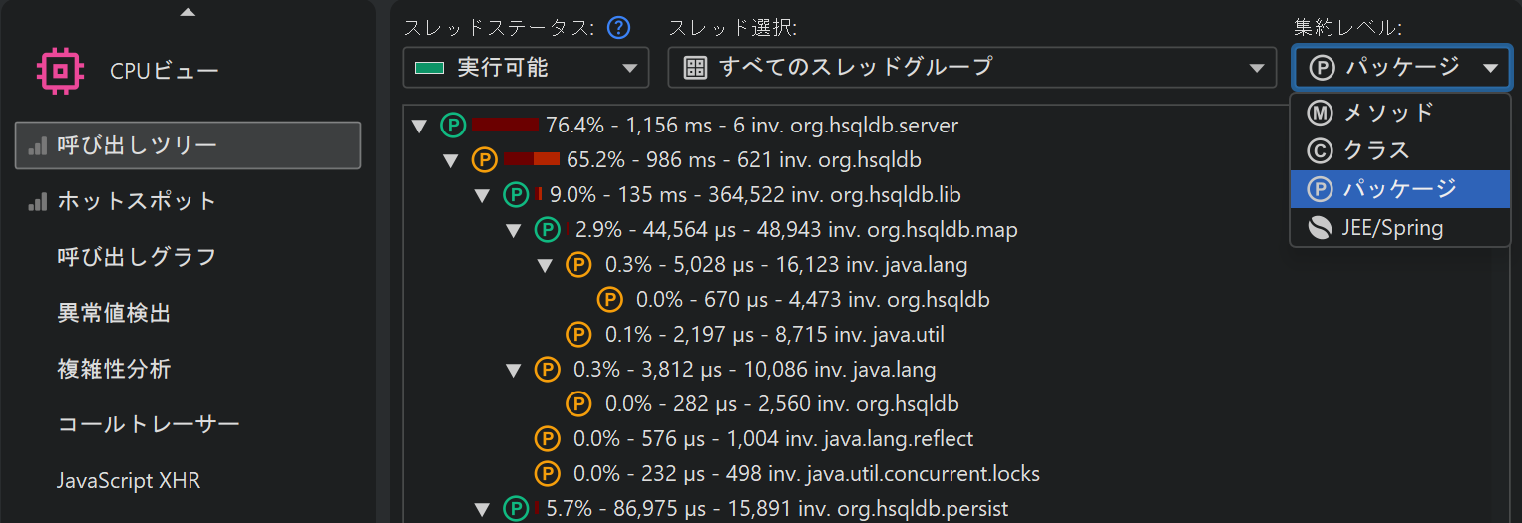Go to 異常値検出 in the sidebar

(x=114, y=313)
